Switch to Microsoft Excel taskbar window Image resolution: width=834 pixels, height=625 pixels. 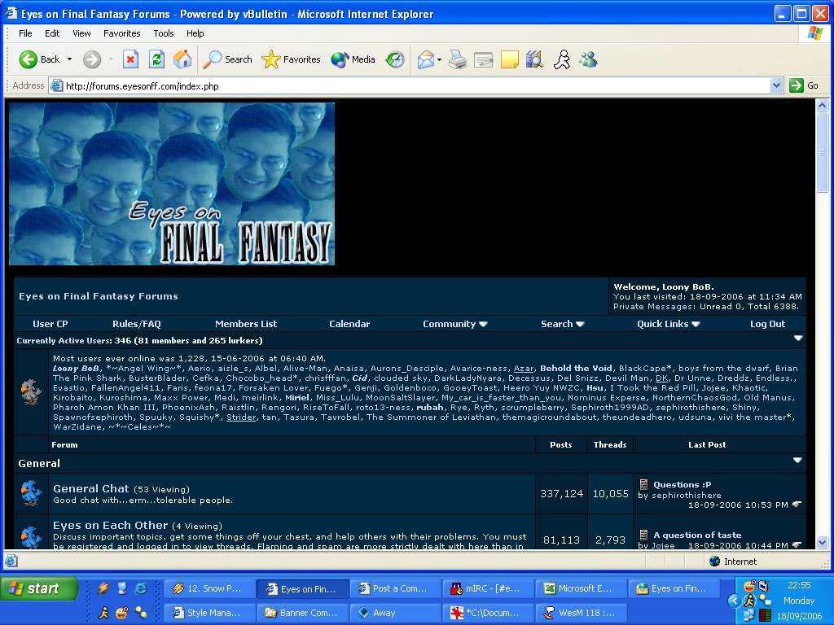(x=581, y=588)
